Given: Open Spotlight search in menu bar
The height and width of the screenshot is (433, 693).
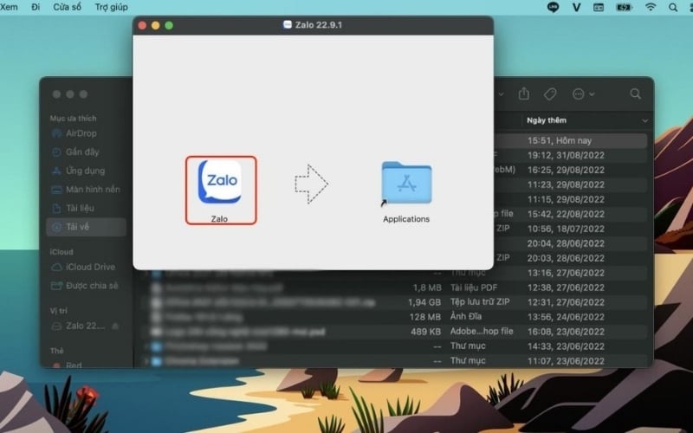Looking at the screenshot, I should (x=673, y=7).
